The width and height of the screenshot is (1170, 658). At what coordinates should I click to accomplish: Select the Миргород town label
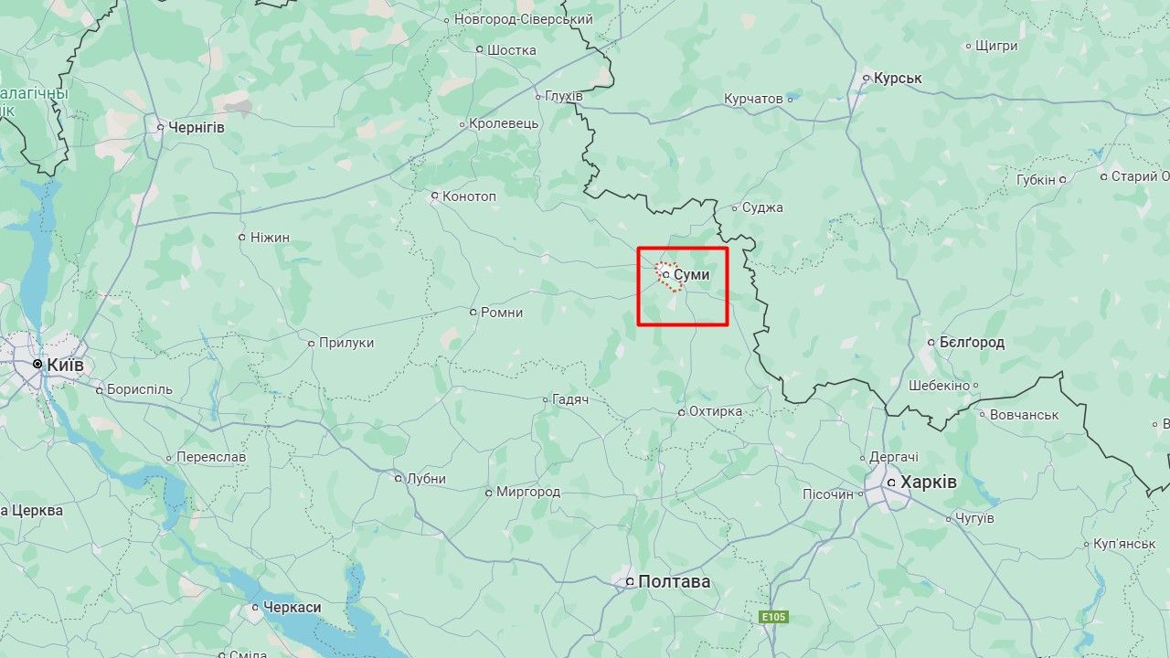[528, 492]
